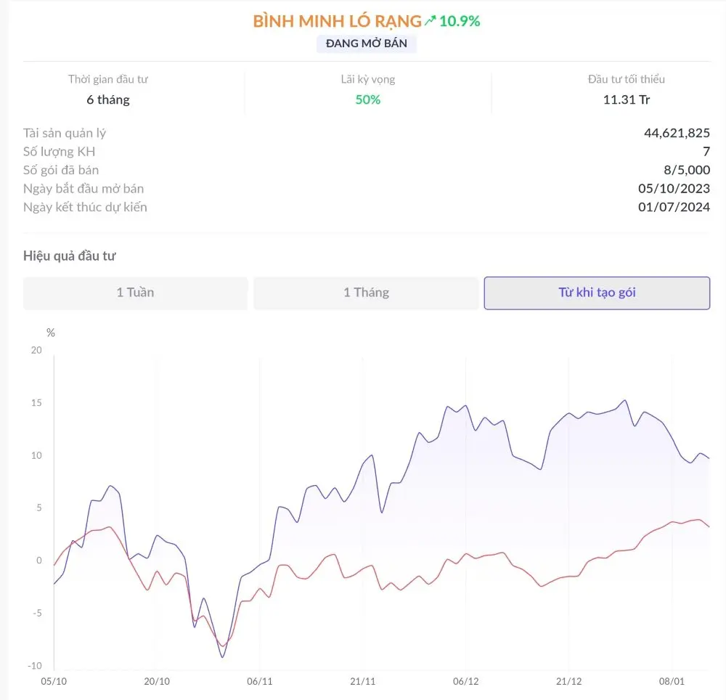Switch to the 1 Tháng tab
The height and width of the screenshot is (700, 726).
[x=366, y=293]
